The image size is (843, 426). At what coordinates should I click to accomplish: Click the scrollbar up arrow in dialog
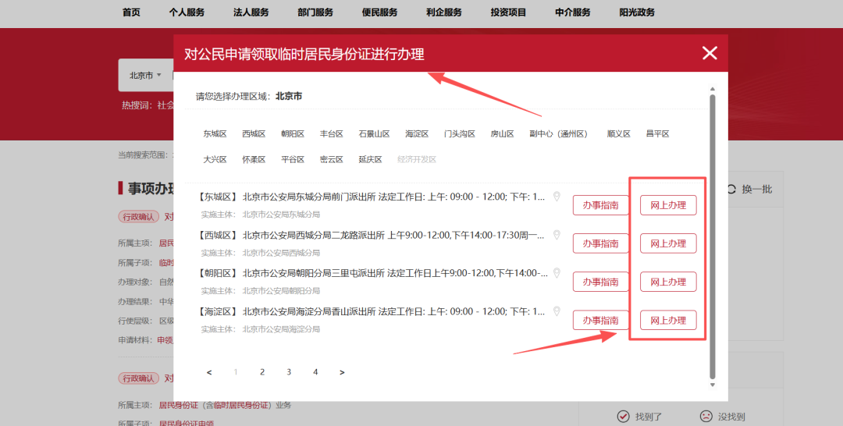point(713,89)
